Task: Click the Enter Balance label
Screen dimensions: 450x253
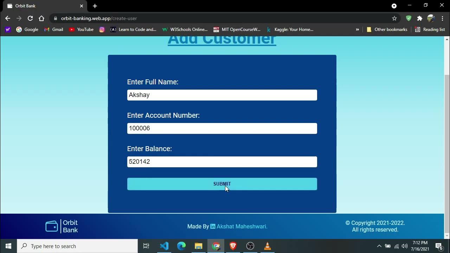Action: 149,149
